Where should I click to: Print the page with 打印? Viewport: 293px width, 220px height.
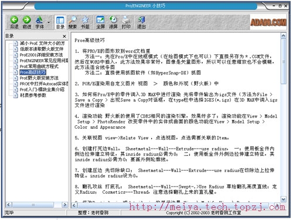(x=126, y=22)
